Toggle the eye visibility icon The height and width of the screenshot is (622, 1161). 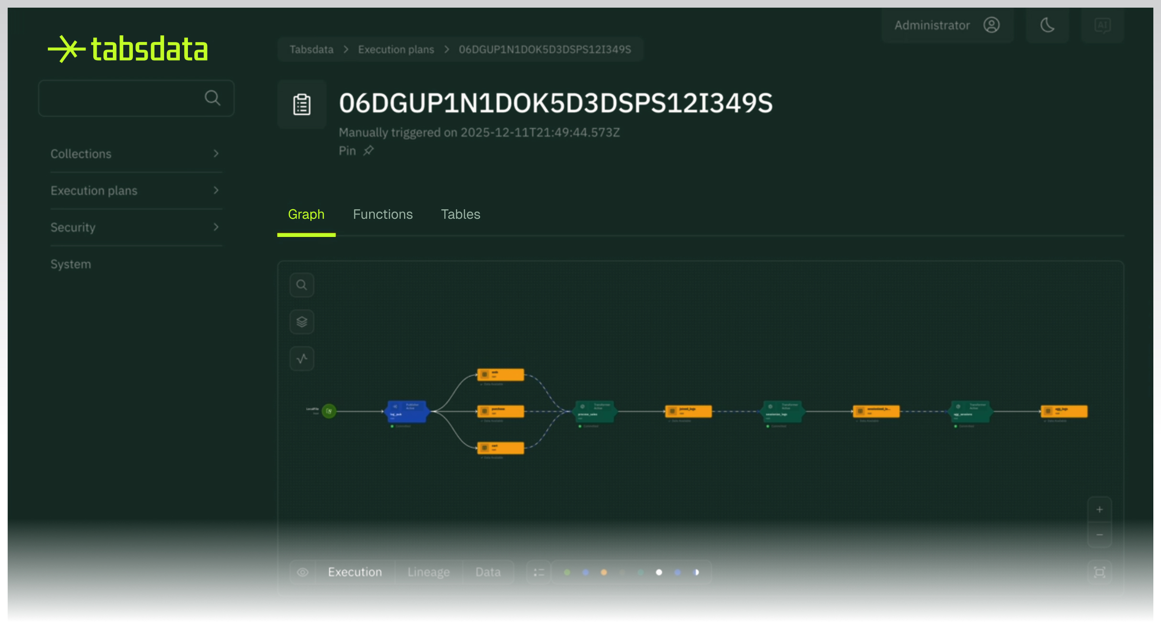point(303,572)
